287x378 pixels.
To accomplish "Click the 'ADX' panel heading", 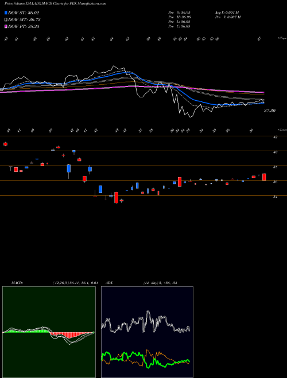I will pos(110,283).
